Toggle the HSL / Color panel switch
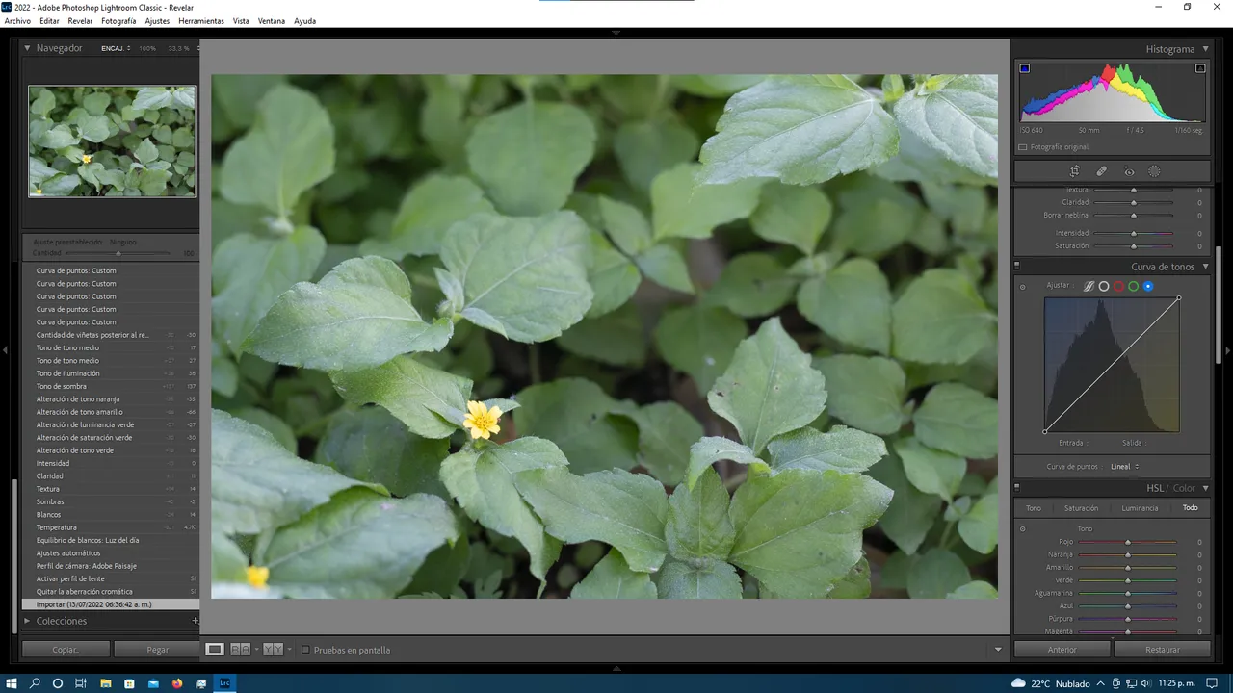The image size is (1233, 693). coord(1016,488)
